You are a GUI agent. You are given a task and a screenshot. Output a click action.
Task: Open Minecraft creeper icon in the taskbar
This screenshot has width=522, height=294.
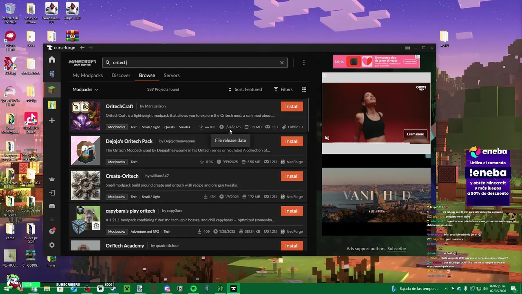(127, 289)
